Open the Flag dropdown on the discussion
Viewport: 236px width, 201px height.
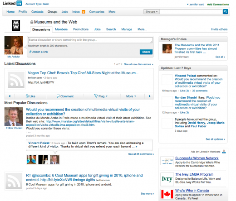(101, 96)
